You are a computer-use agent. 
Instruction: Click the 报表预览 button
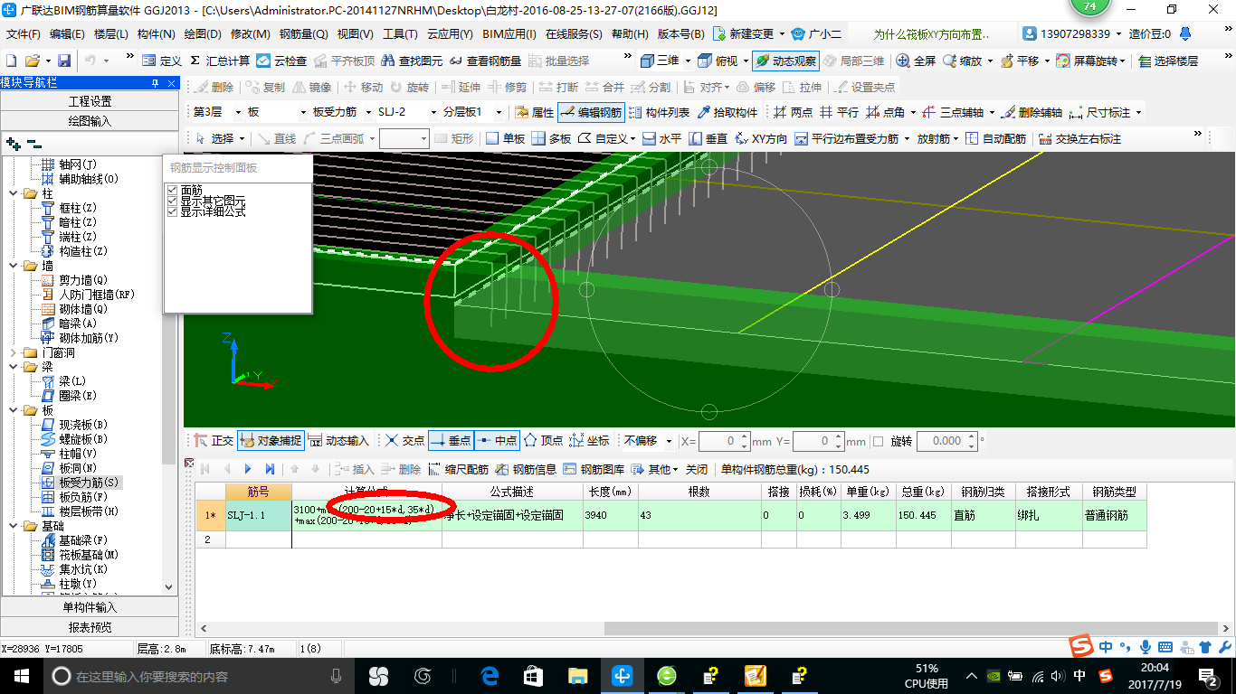90,626
